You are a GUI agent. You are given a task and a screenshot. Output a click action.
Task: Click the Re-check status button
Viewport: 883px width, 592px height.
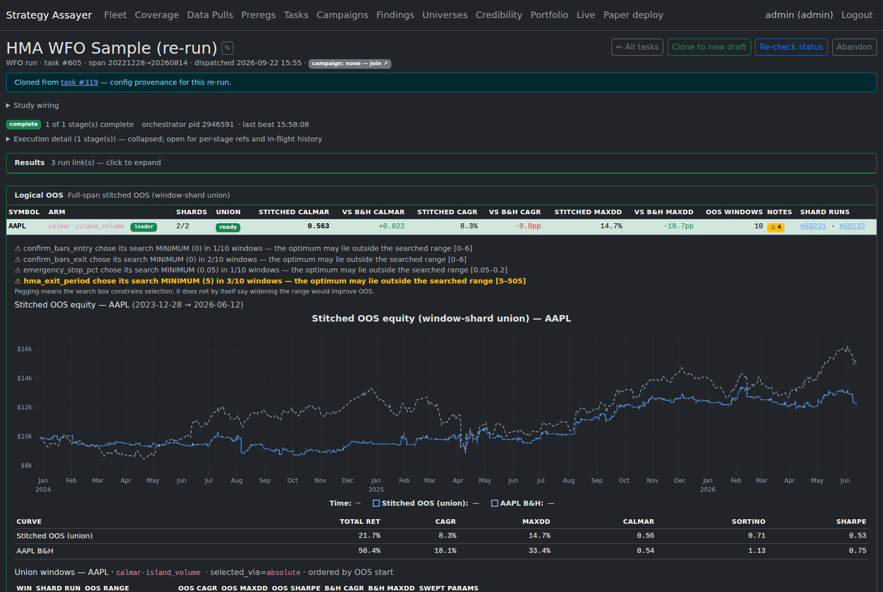[791, 47]
